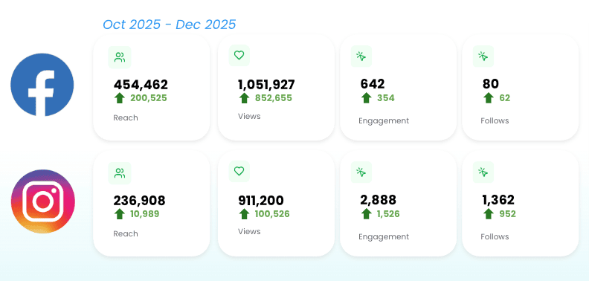Select the Oct 2025 - Dec 2025 date range
Screen dimensions: 589x281
(x=170, y=25)
